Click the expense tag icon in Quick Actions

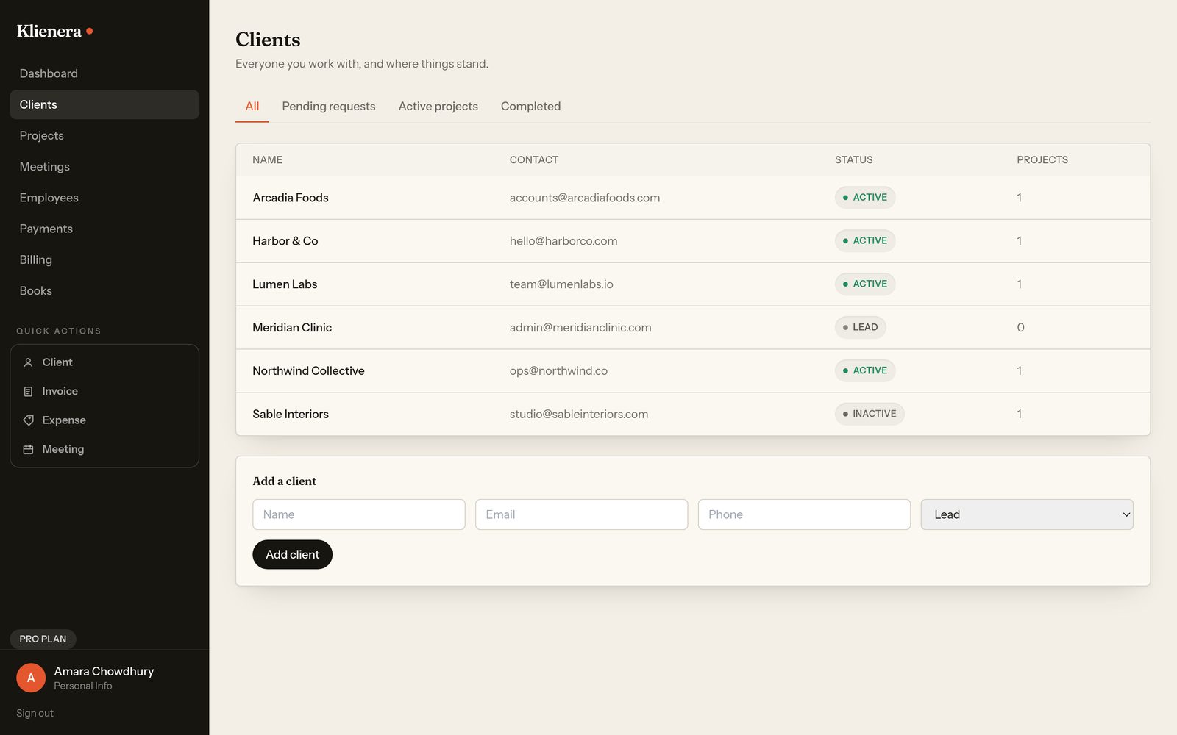point(28,420)
